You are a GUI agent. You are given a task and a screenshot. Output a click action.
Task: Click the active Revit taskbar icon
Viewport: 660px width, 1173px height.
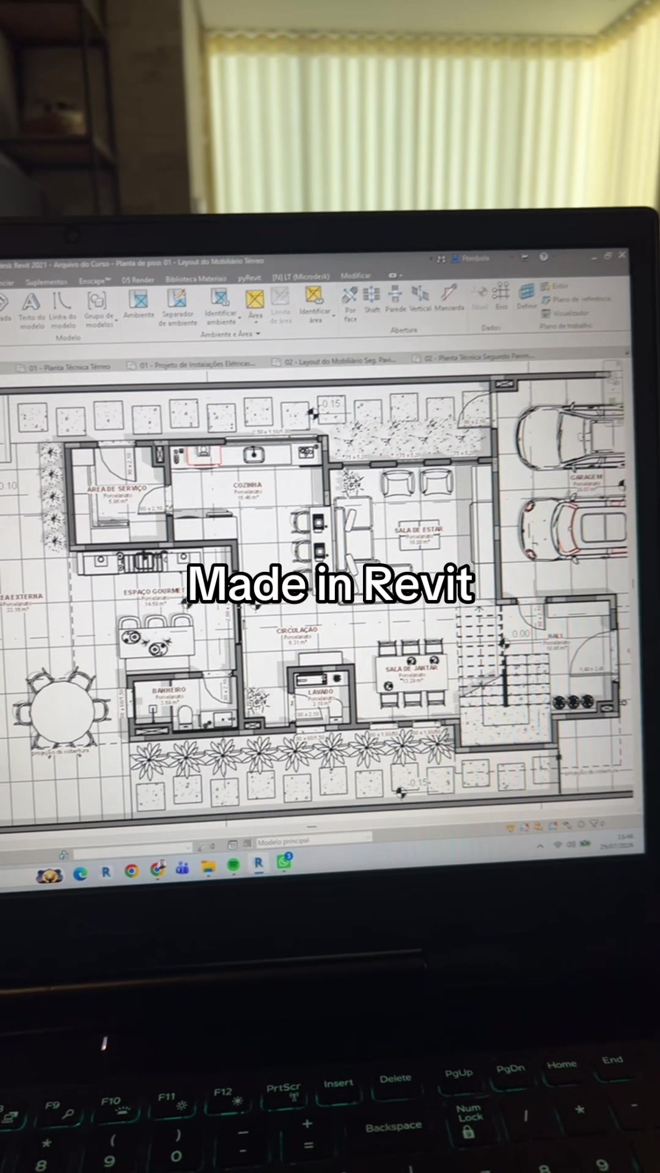pos(258,863)
